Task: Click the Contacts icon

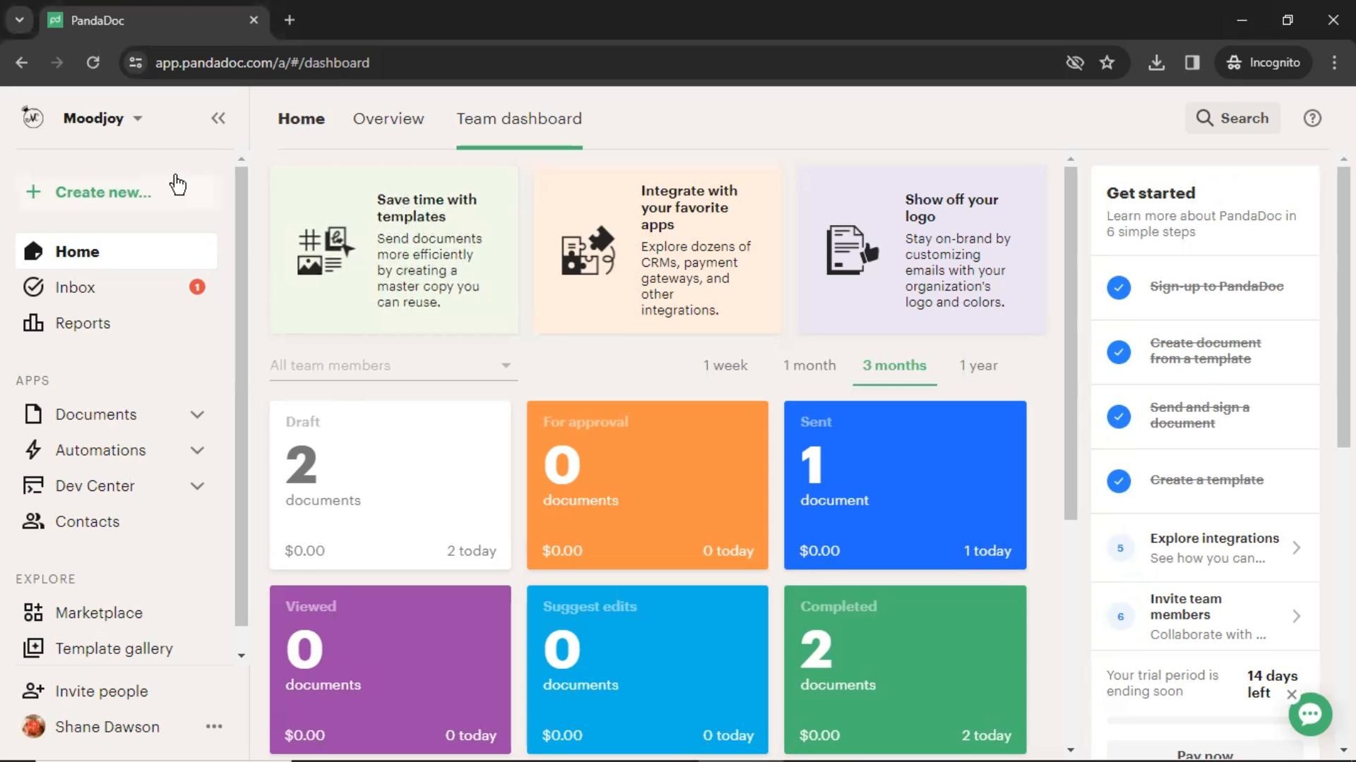Action: [x=32, y=521]
